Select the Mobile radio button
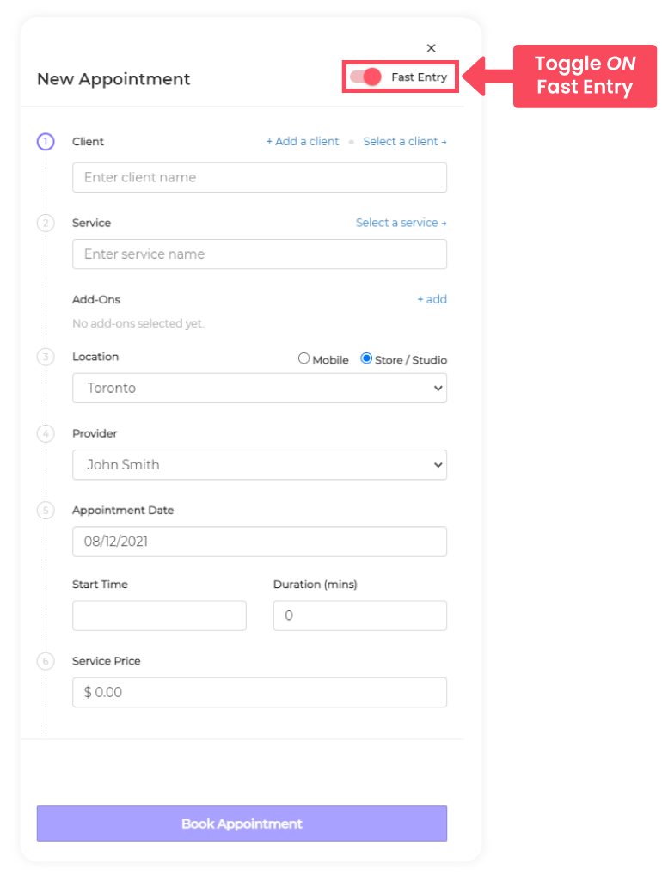 (x=304, y=358)
